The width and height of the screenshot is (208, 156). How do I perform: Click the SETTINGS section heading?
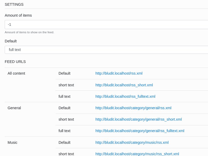[x=14, y=4]
